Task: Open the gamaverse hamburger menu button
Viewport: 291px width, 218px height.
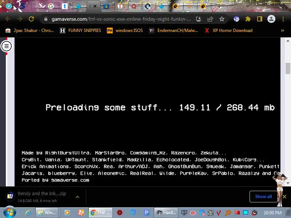Action: 7,46
